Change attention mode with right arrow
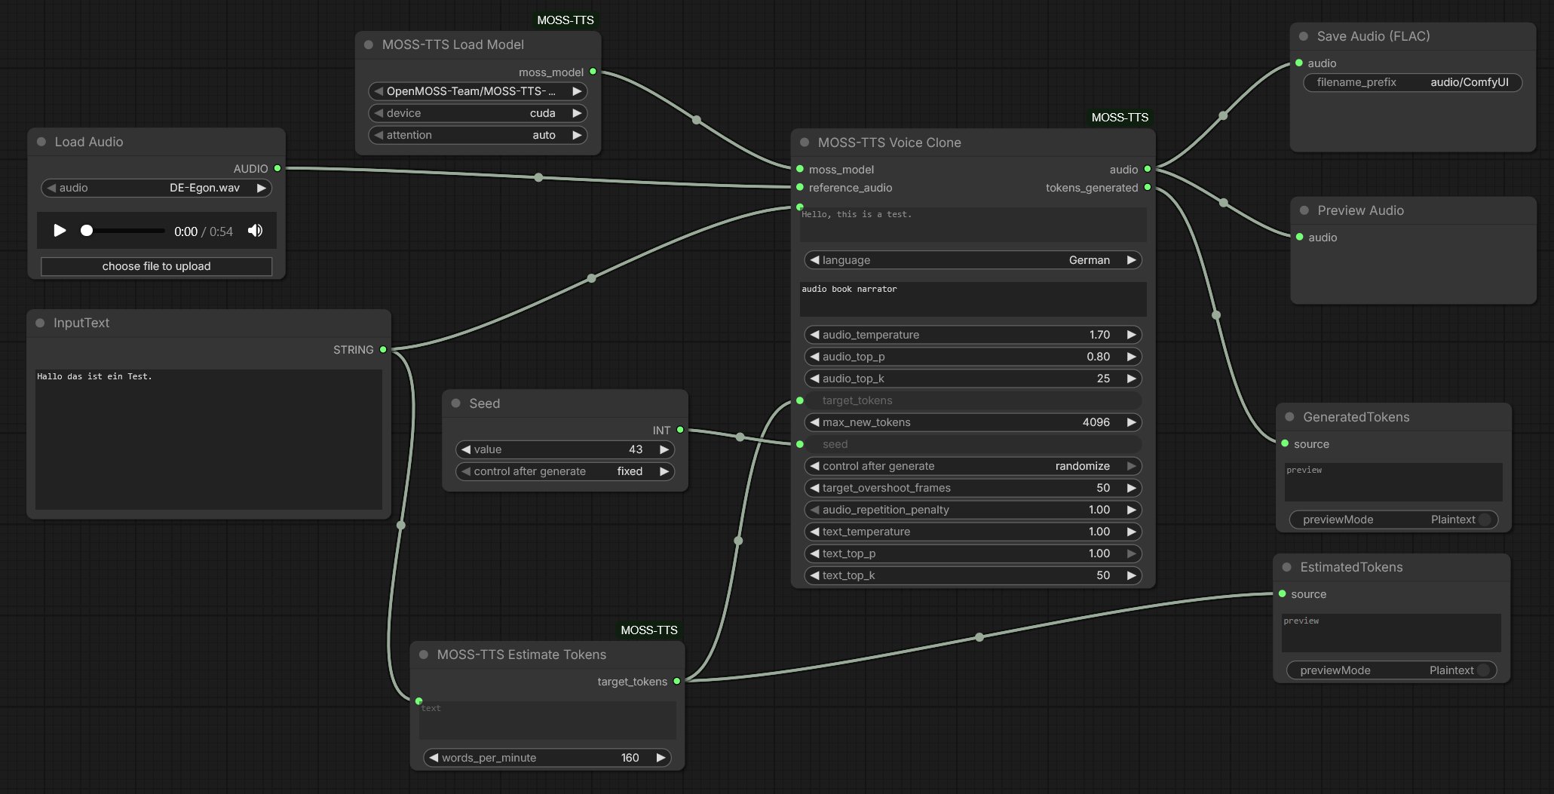This screenshot has height=794, width=1554. coord(577,135)
